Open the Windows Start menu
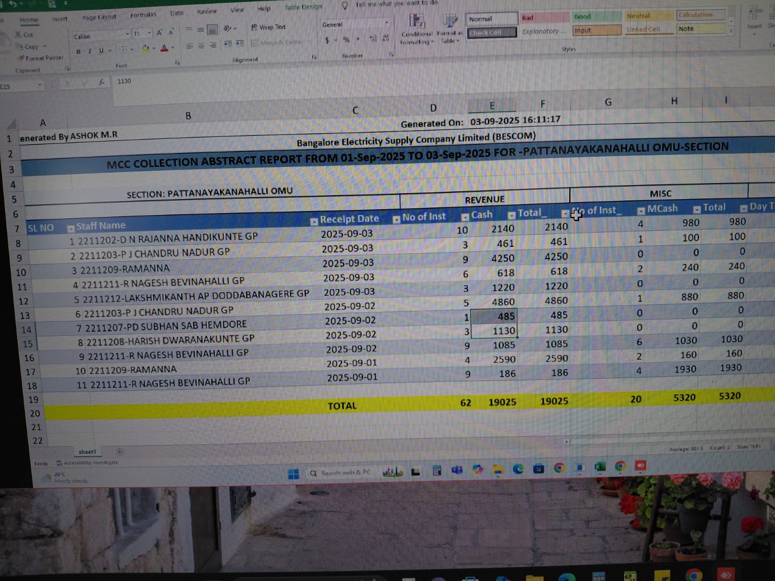 click(294, 474)
